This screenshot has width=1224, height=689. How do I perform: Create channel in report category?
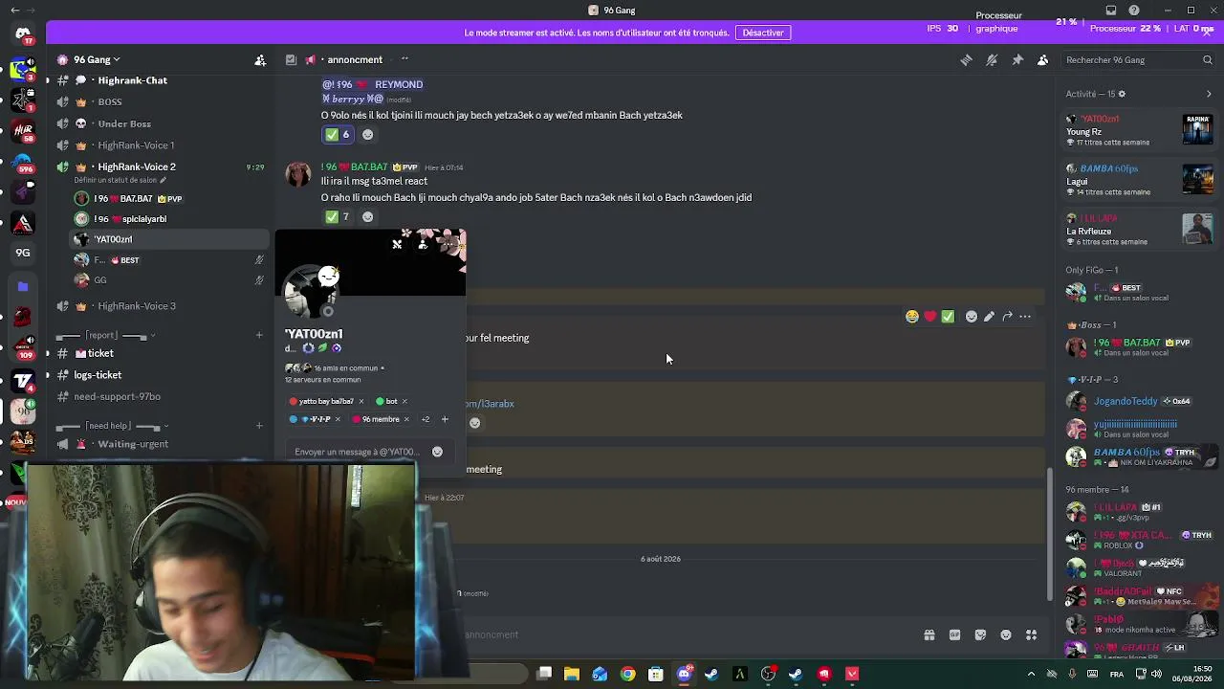(x=259, y=335)
